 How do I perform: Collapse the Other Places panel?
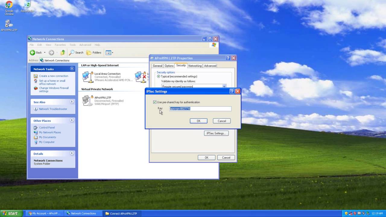coord(72,120)
